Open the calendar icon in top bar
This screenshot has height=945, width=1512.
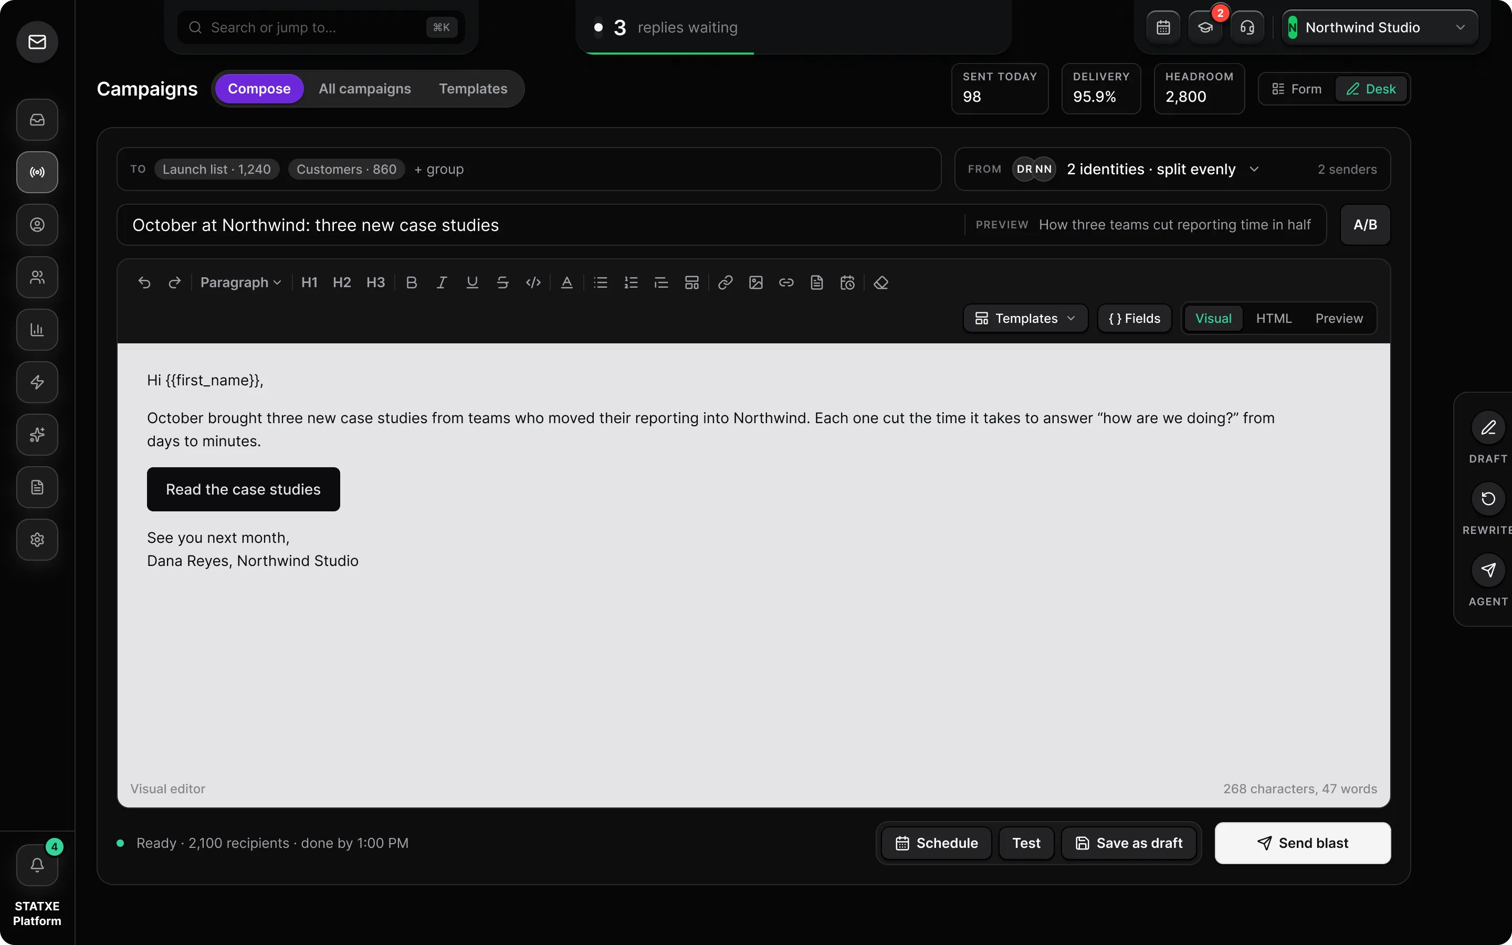[1163, 27]
